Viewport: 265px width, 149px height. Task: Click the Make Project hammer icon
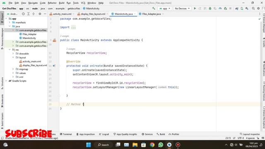pyautogui.click(x=154, y=8)
